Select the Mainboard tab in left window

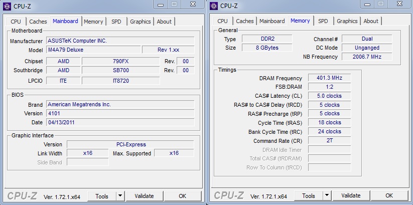(x=65, y=21)
